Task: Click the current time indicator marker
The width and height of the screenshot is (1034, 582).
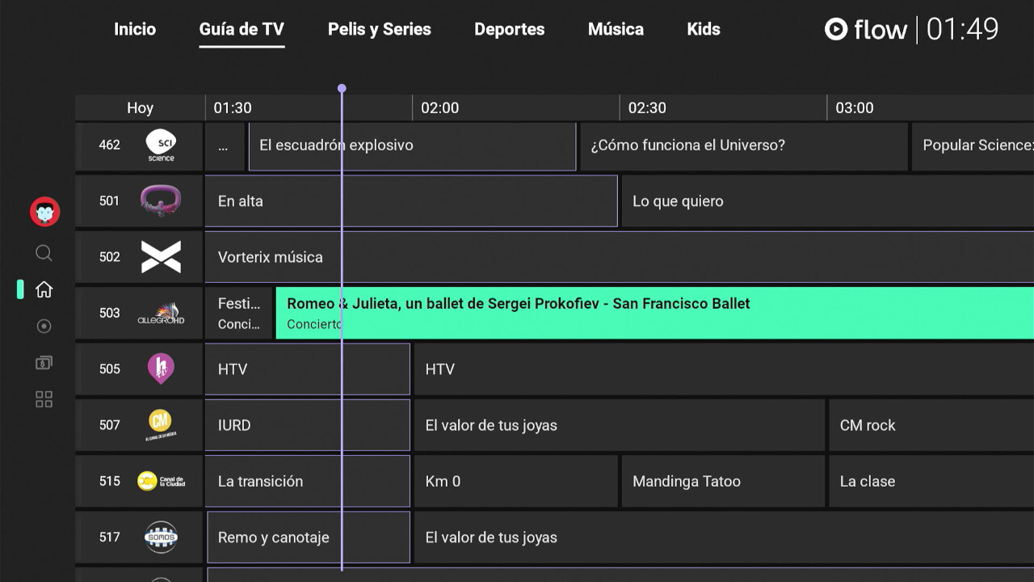Action: pyautogui.click(x=342, y=88)
